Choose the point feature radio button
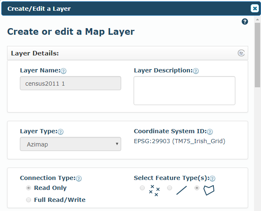The width and height of the screenshot is (261, 211). [142, 188]
